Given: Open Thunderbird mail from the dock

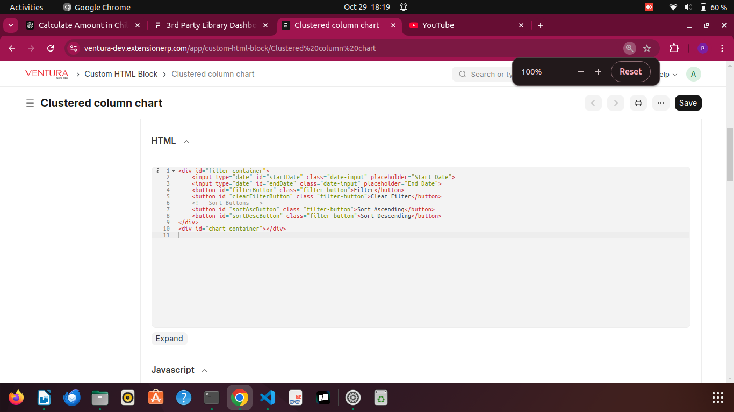Looking at the screenshot, I should (72, 398).
